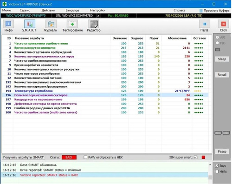Image resolution: width=232 pixels, height=184 pixels.
Task: Toggle RAW отображать в HEX checkbox
Action: (x=85, y=158)
